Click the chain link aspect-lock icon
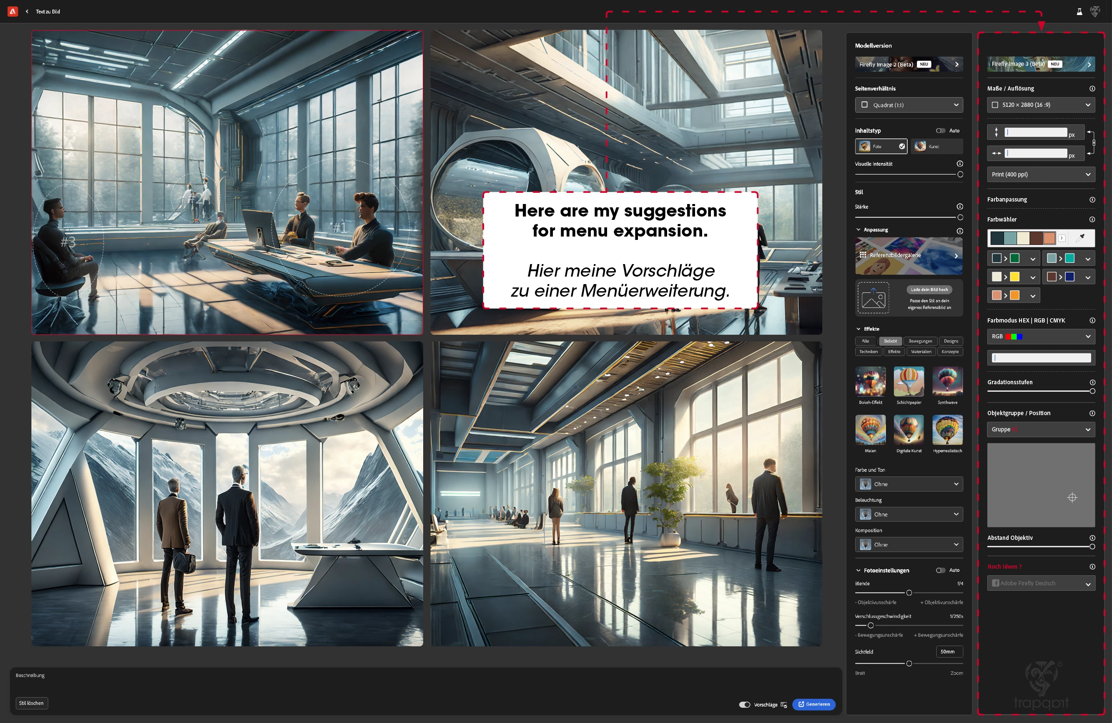 coord(1093,143)
